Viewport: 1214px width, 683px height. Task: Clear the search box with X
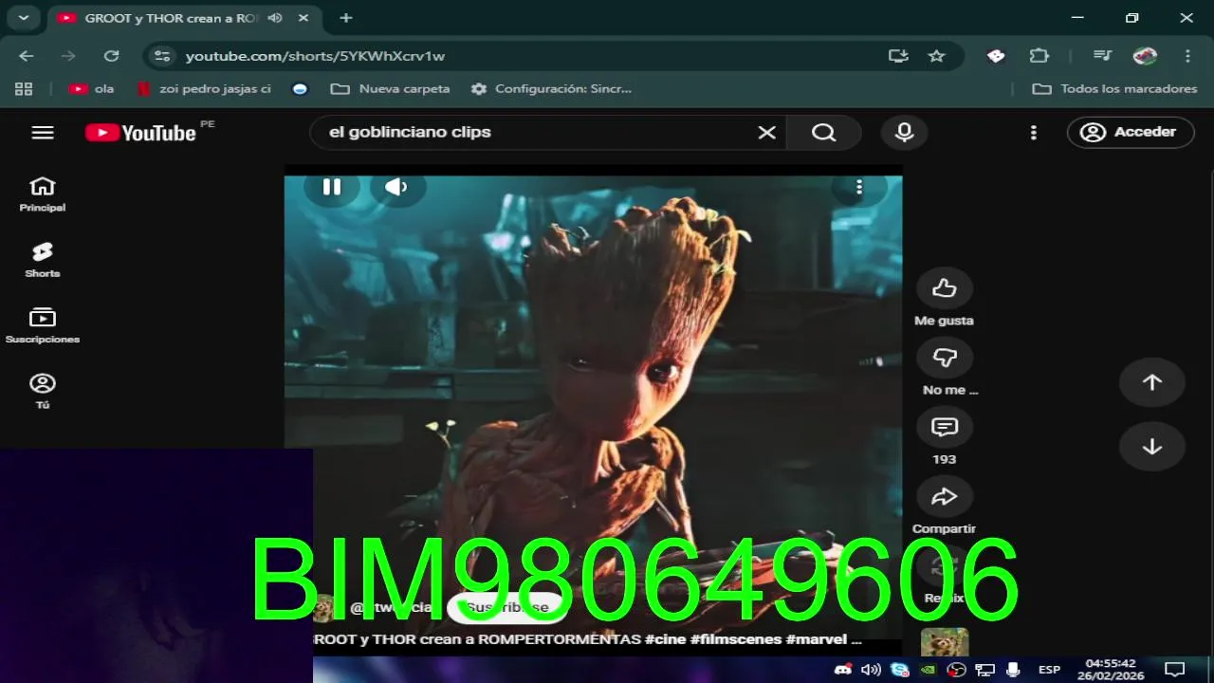[766, 133]
